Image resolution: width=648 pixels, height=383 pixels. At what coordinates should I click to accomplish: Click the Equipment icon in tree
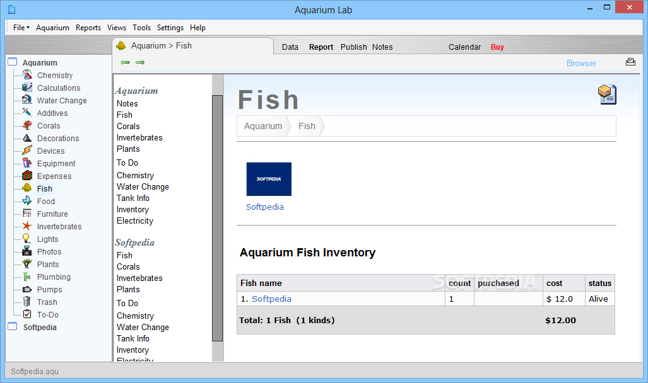(x=27, y=163)
